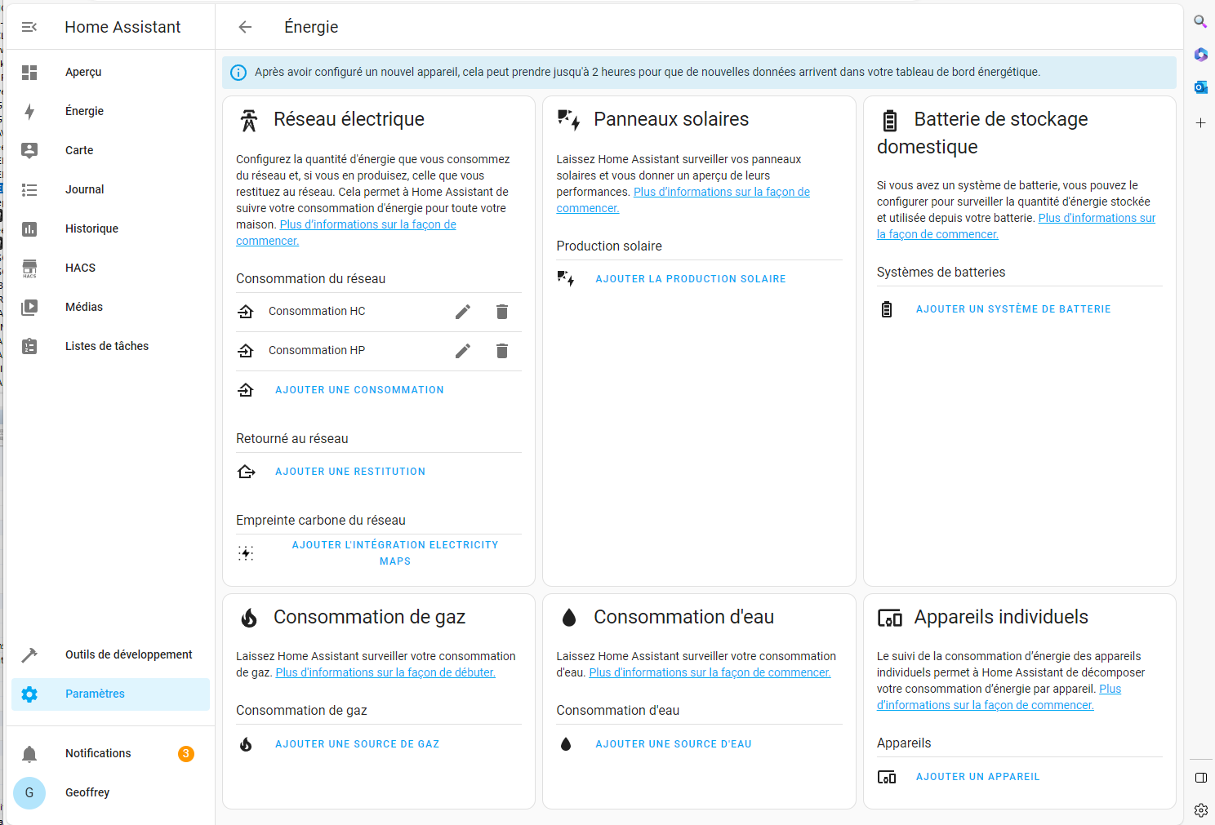
Task: Open browser sidebar settings gear
Action: (1200, 810)
